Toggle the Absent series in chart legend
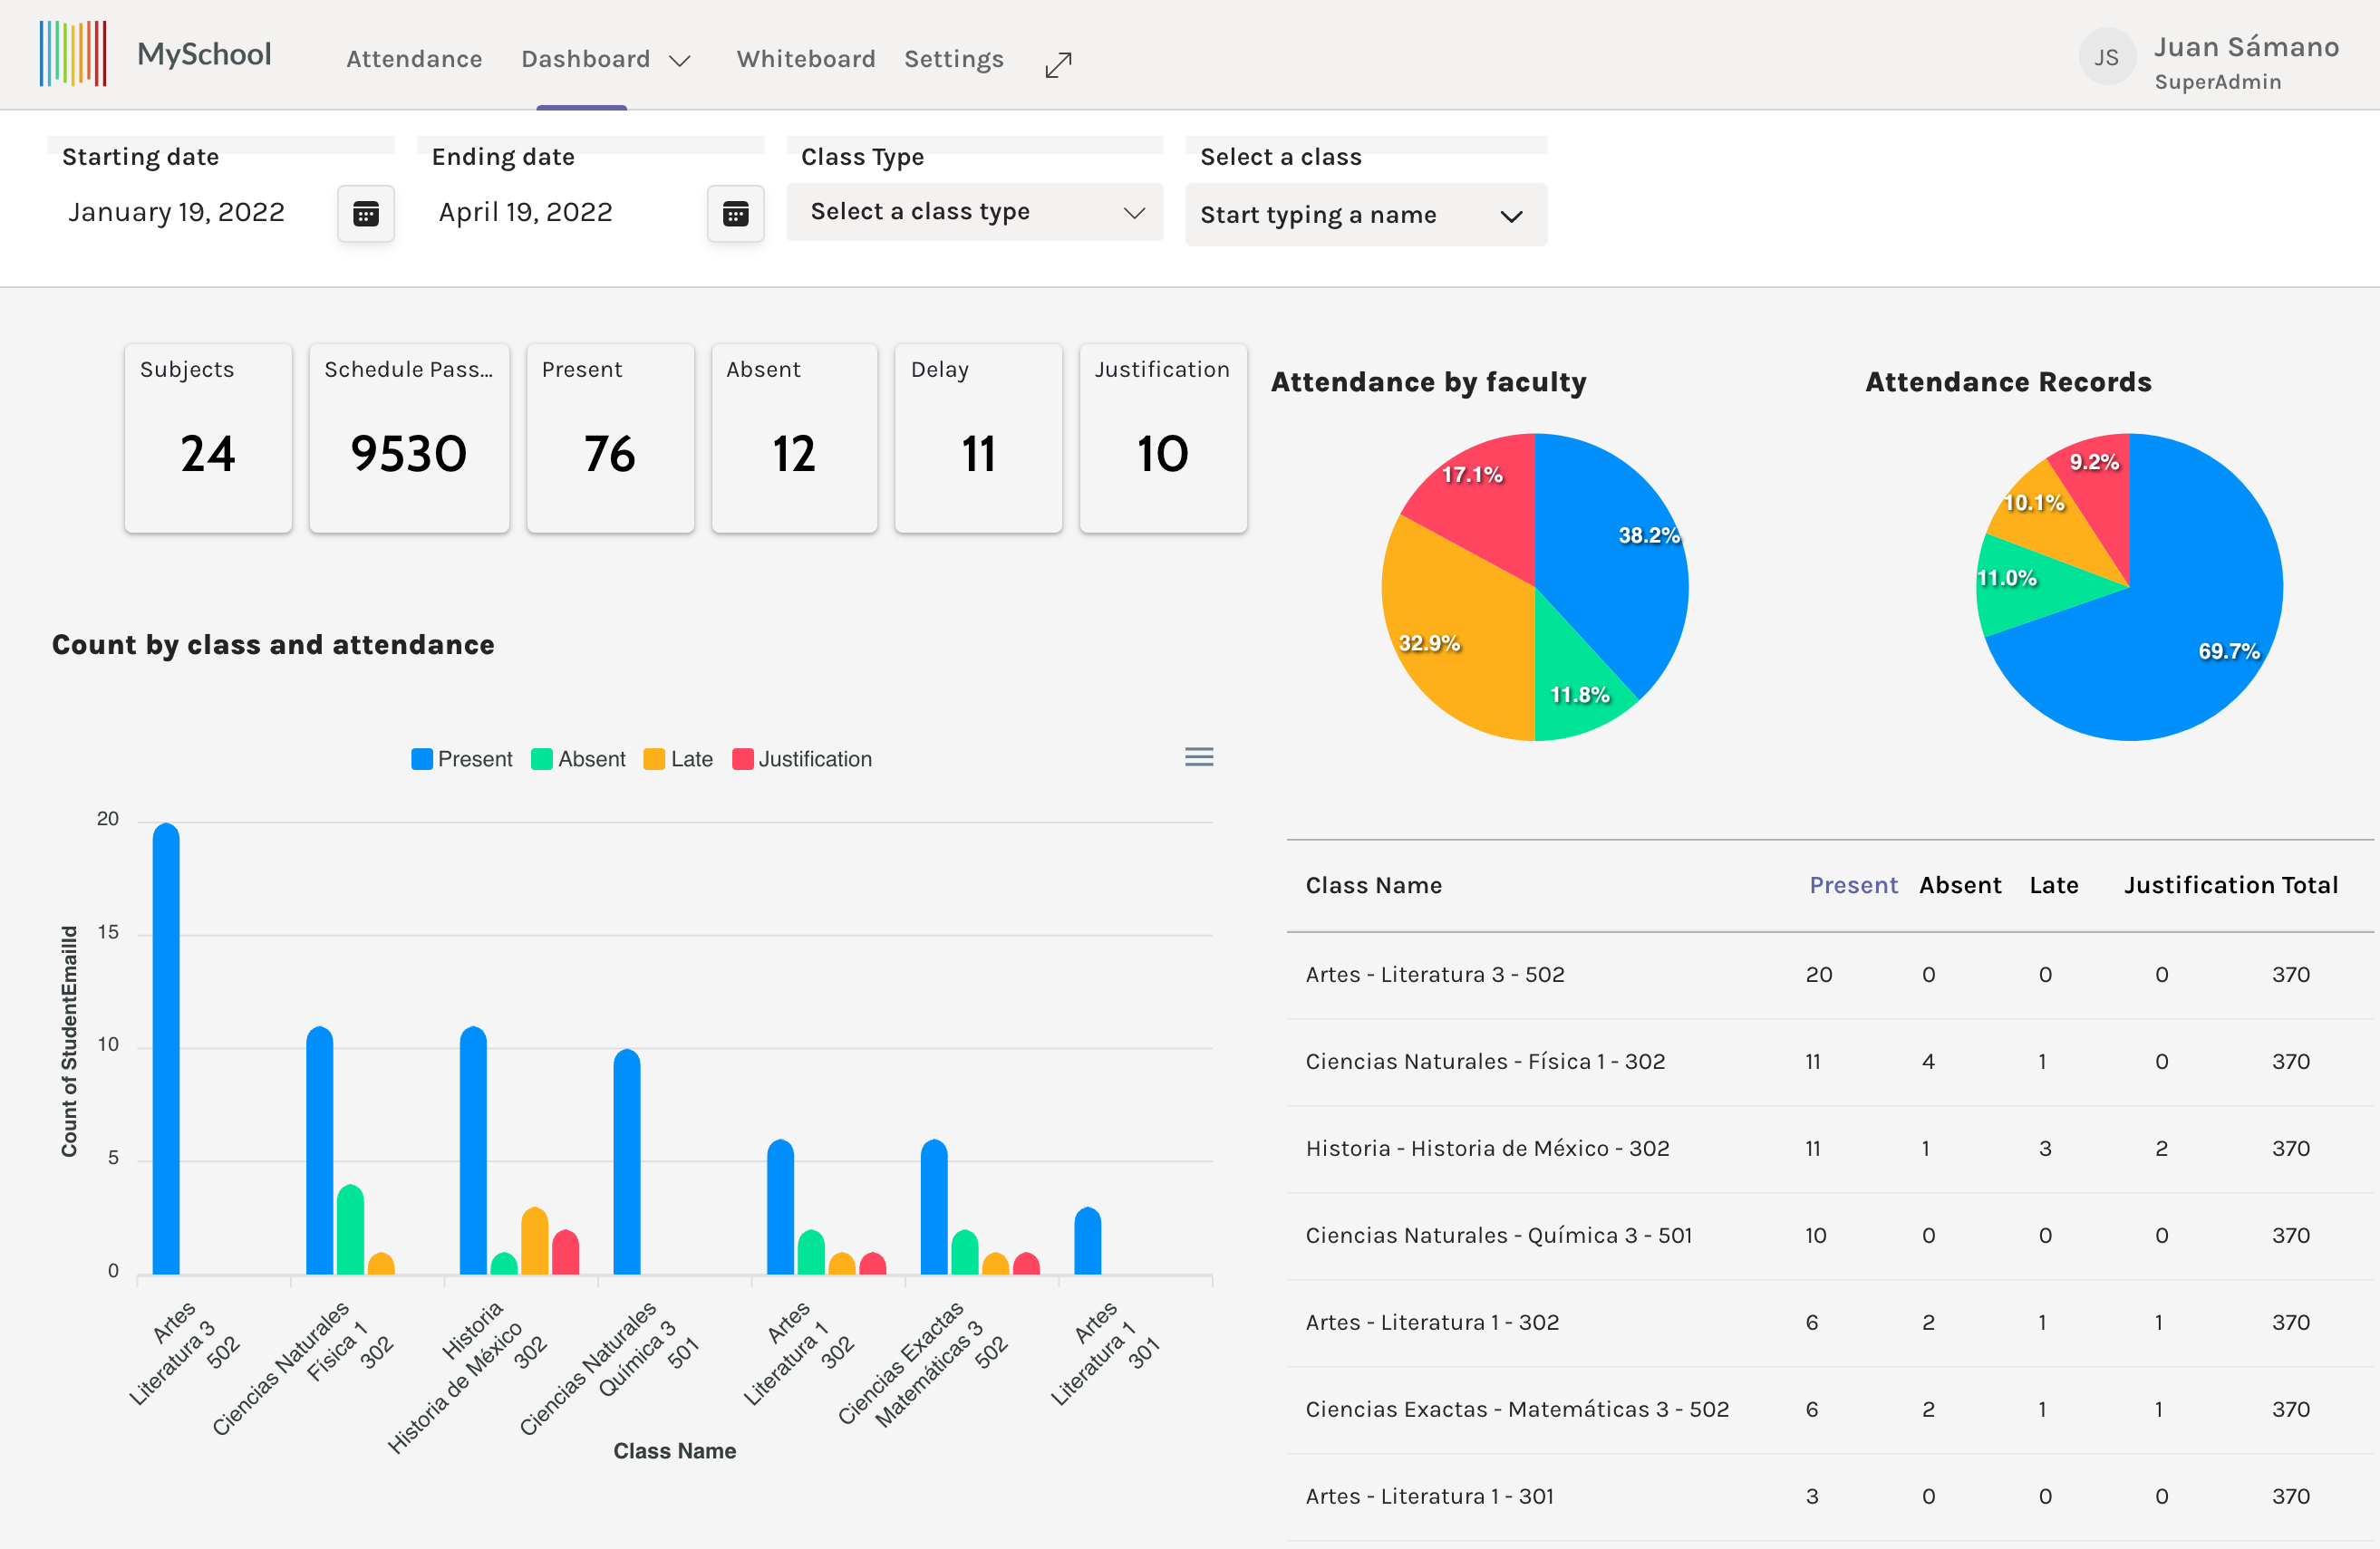 [x=579, y=759]
